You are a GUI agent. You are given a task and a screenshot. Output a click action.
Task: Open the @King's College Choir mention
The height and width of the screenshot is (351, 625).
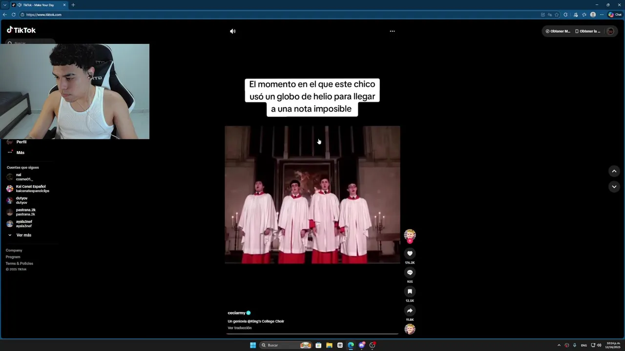(266, 321)
